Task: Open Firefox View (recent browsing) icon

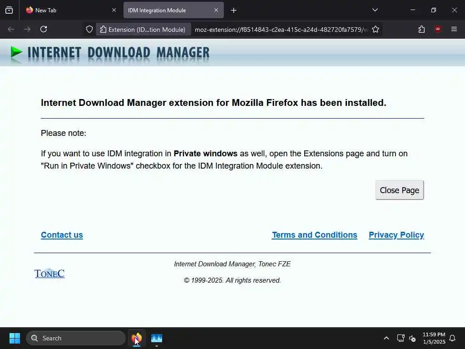Action: [9, 10]
